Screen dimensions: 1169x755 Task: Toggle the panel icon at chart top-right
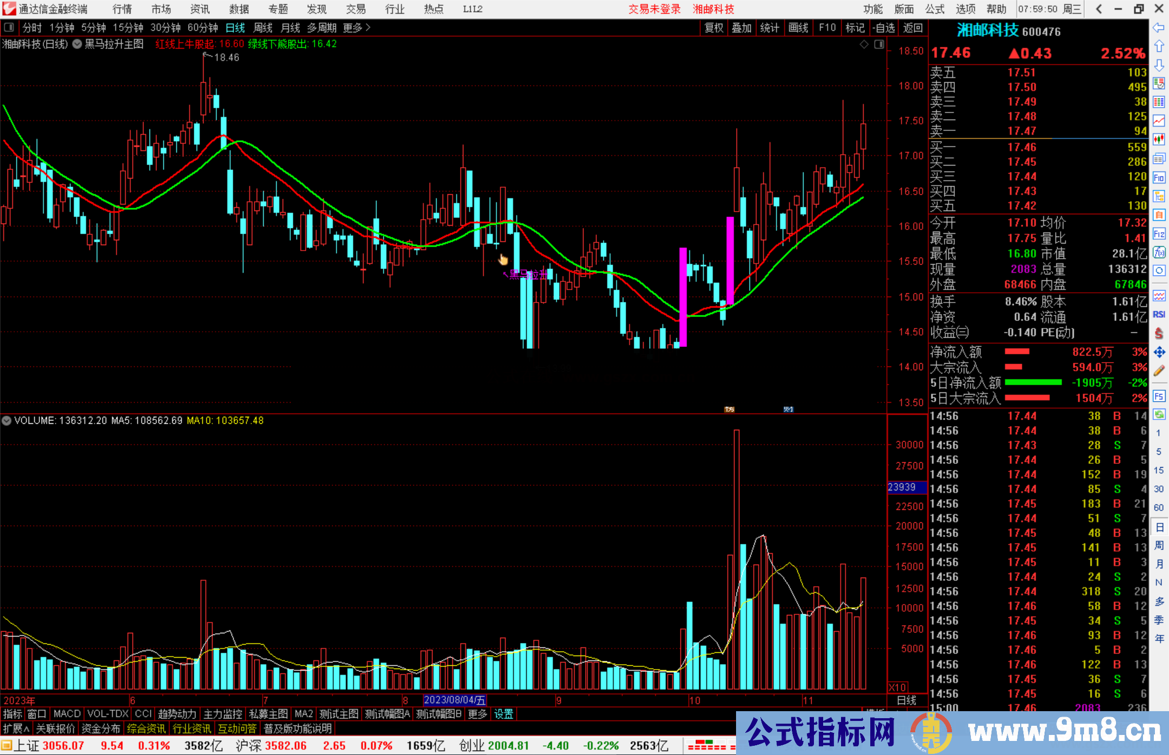[879, 44]
